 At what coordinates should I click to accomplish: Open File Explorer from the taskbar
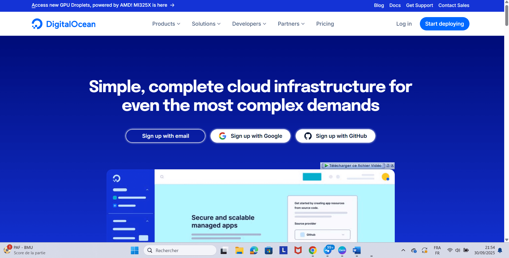click(x=239, y=250)
